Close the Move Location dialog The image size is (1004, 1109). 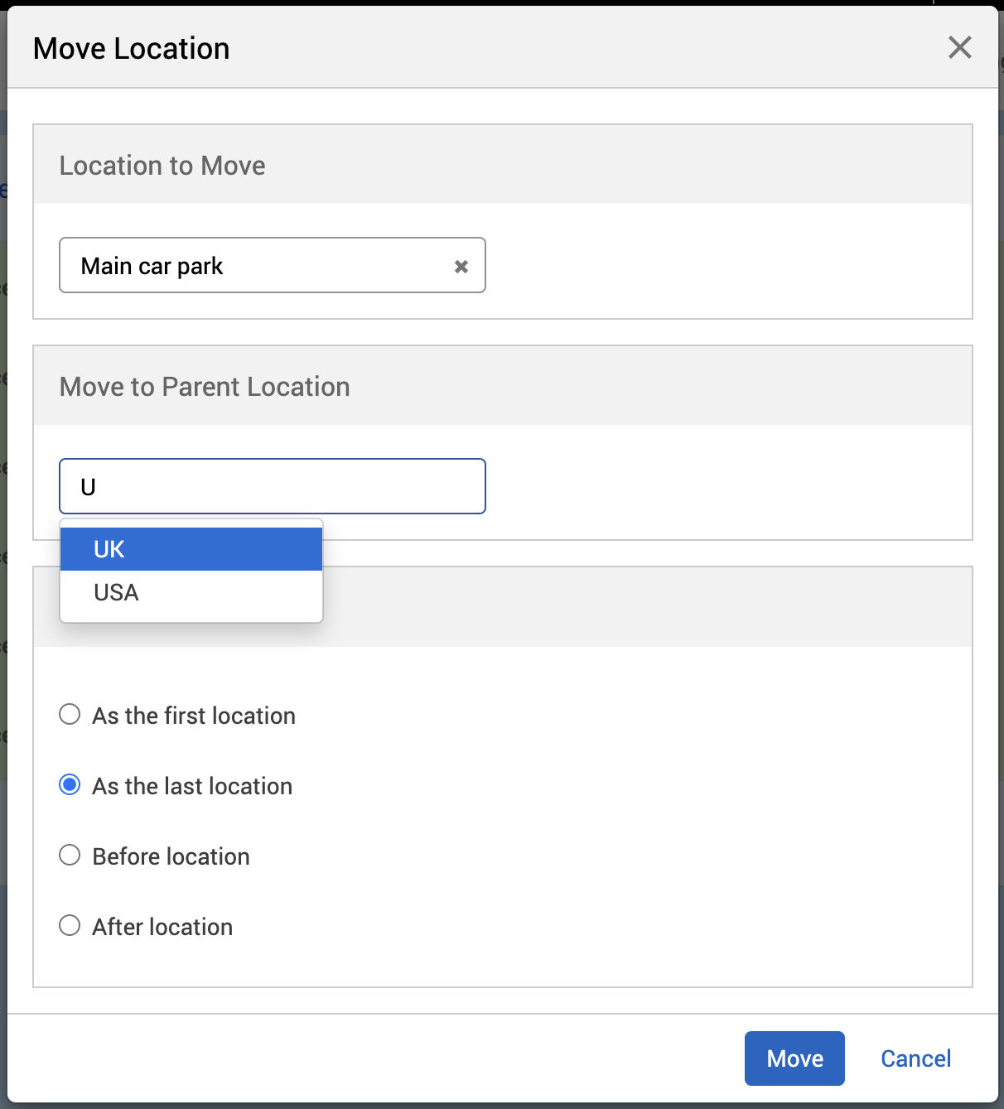click(x=959, y=48)
